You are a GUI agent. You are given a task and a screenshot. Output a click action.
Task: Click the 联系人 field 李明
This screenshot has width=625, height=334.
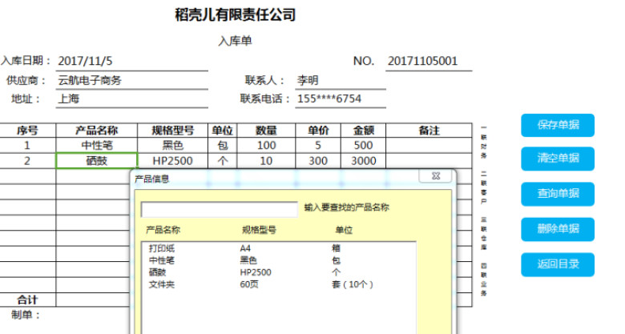coord(341,81)
